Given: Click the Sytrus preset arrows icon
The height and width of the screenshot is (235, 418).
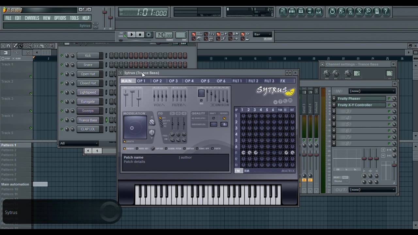Looking at the screenshot, I should pos(288,73).
